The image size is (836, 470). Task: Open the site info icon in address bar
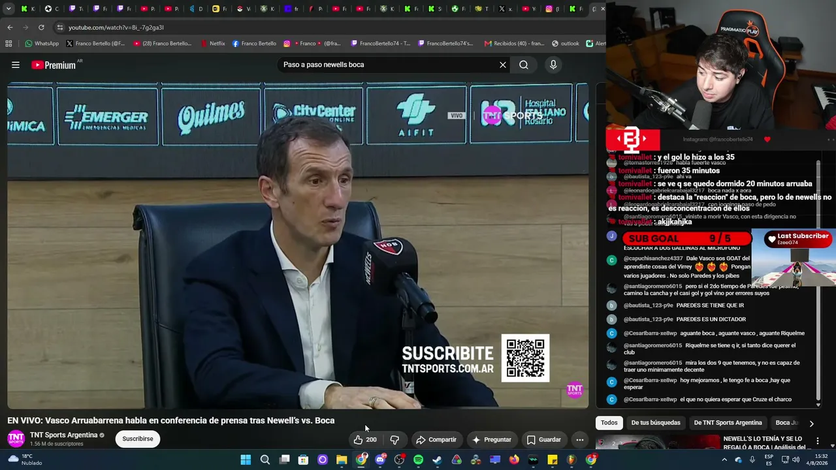click(x=59, y=27)
